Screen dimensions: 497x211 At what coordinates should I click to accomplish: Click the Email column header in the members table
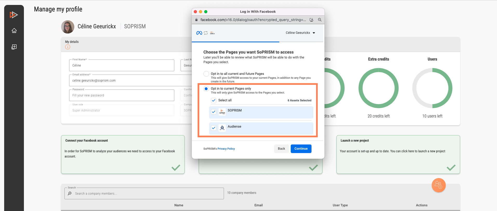point(259,205)
